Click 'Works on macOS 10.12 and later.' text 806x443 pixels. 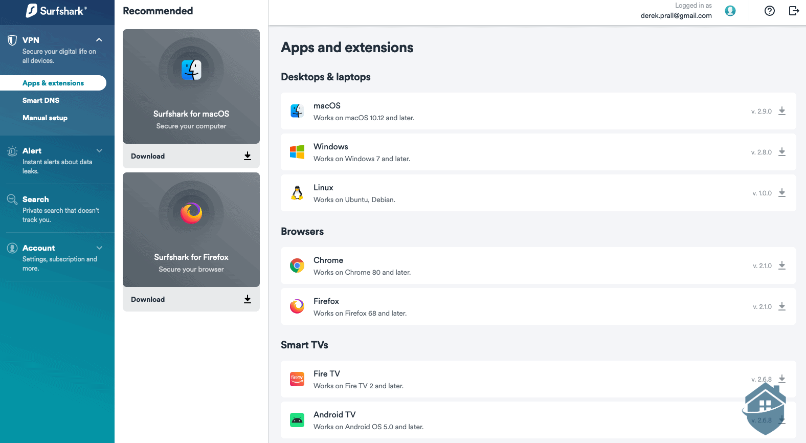[x=364, y=118]
